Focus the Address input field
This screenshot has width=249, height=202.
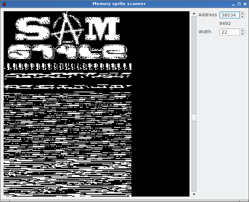point(229,15)
